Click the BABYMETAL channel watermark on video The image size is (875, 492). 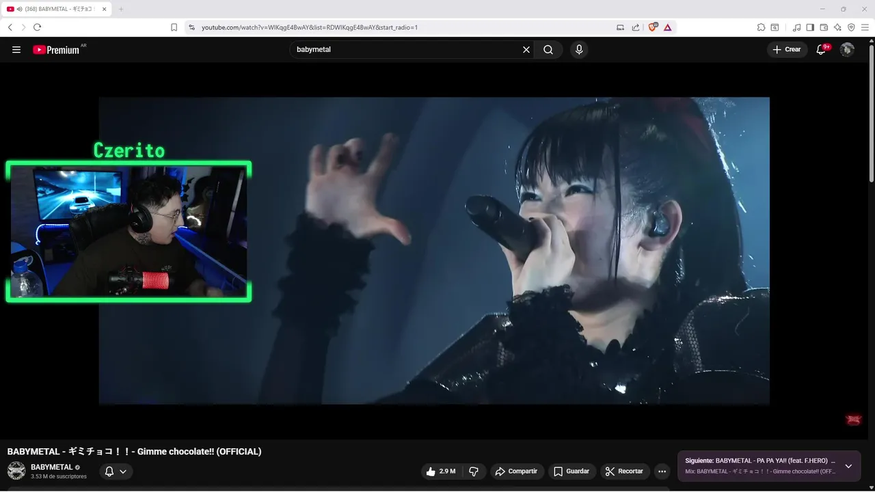pos(853,420)
